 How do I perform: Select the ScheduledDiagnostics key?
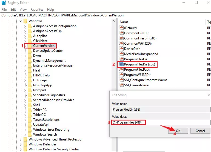49,95
